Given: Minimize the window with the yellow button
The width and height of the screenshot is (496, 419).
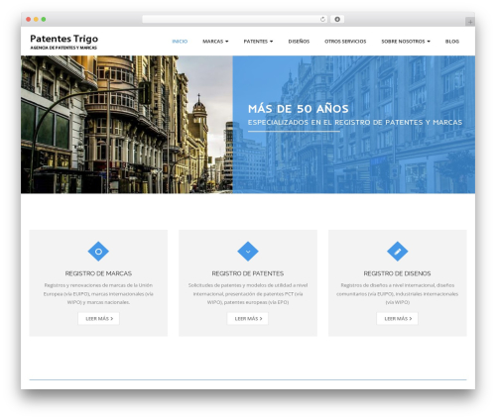Looking at the screenshot, I should pos(36,19).
